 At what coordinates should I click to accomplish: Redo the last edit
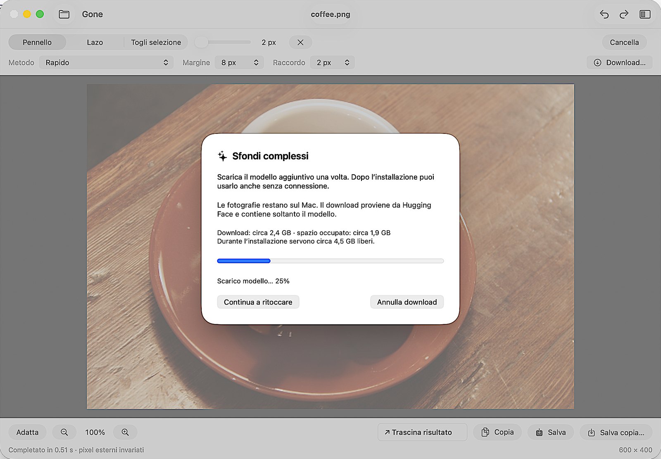624,14
